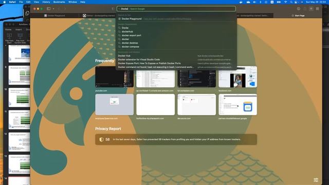Screen dimensions: 329x185
Task: Choose the Docker Playground switch-to-tab suggestion
Action: tap(176, 19)
